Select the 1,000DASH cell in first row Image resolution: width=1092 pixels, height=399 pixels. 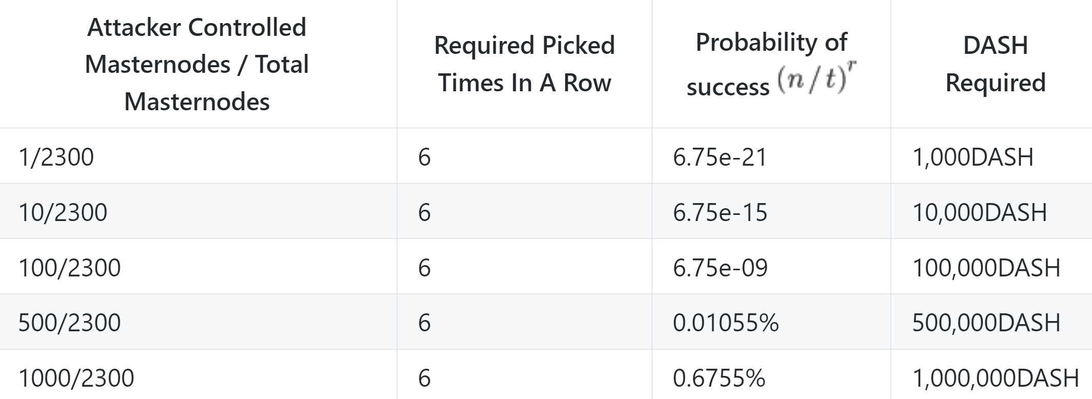point(972,157)
